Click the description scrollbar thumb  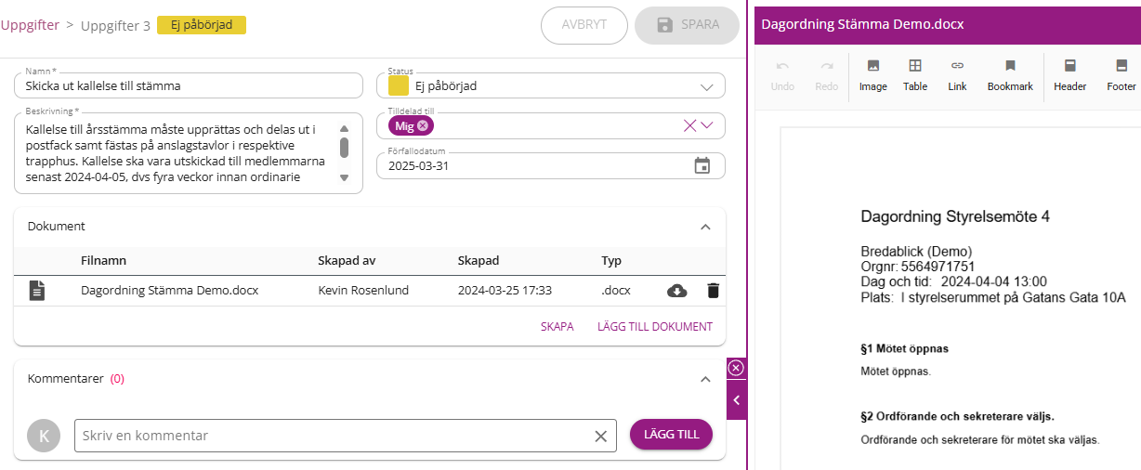coord(344,148)
